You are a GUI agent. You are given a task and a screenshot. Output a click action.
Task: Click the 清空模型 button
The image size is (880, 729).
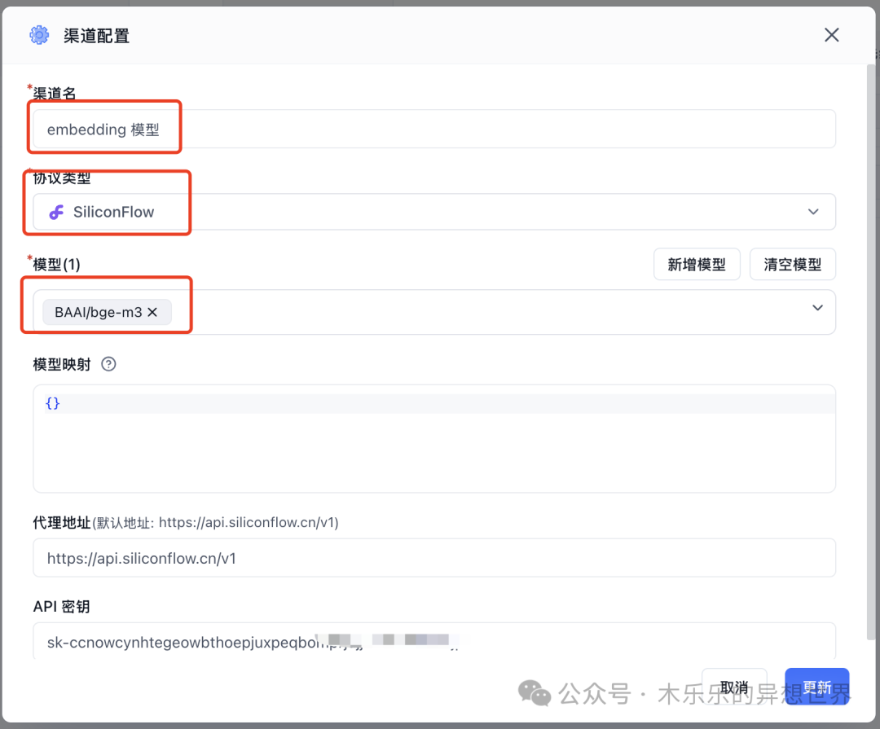coord(793,264)
